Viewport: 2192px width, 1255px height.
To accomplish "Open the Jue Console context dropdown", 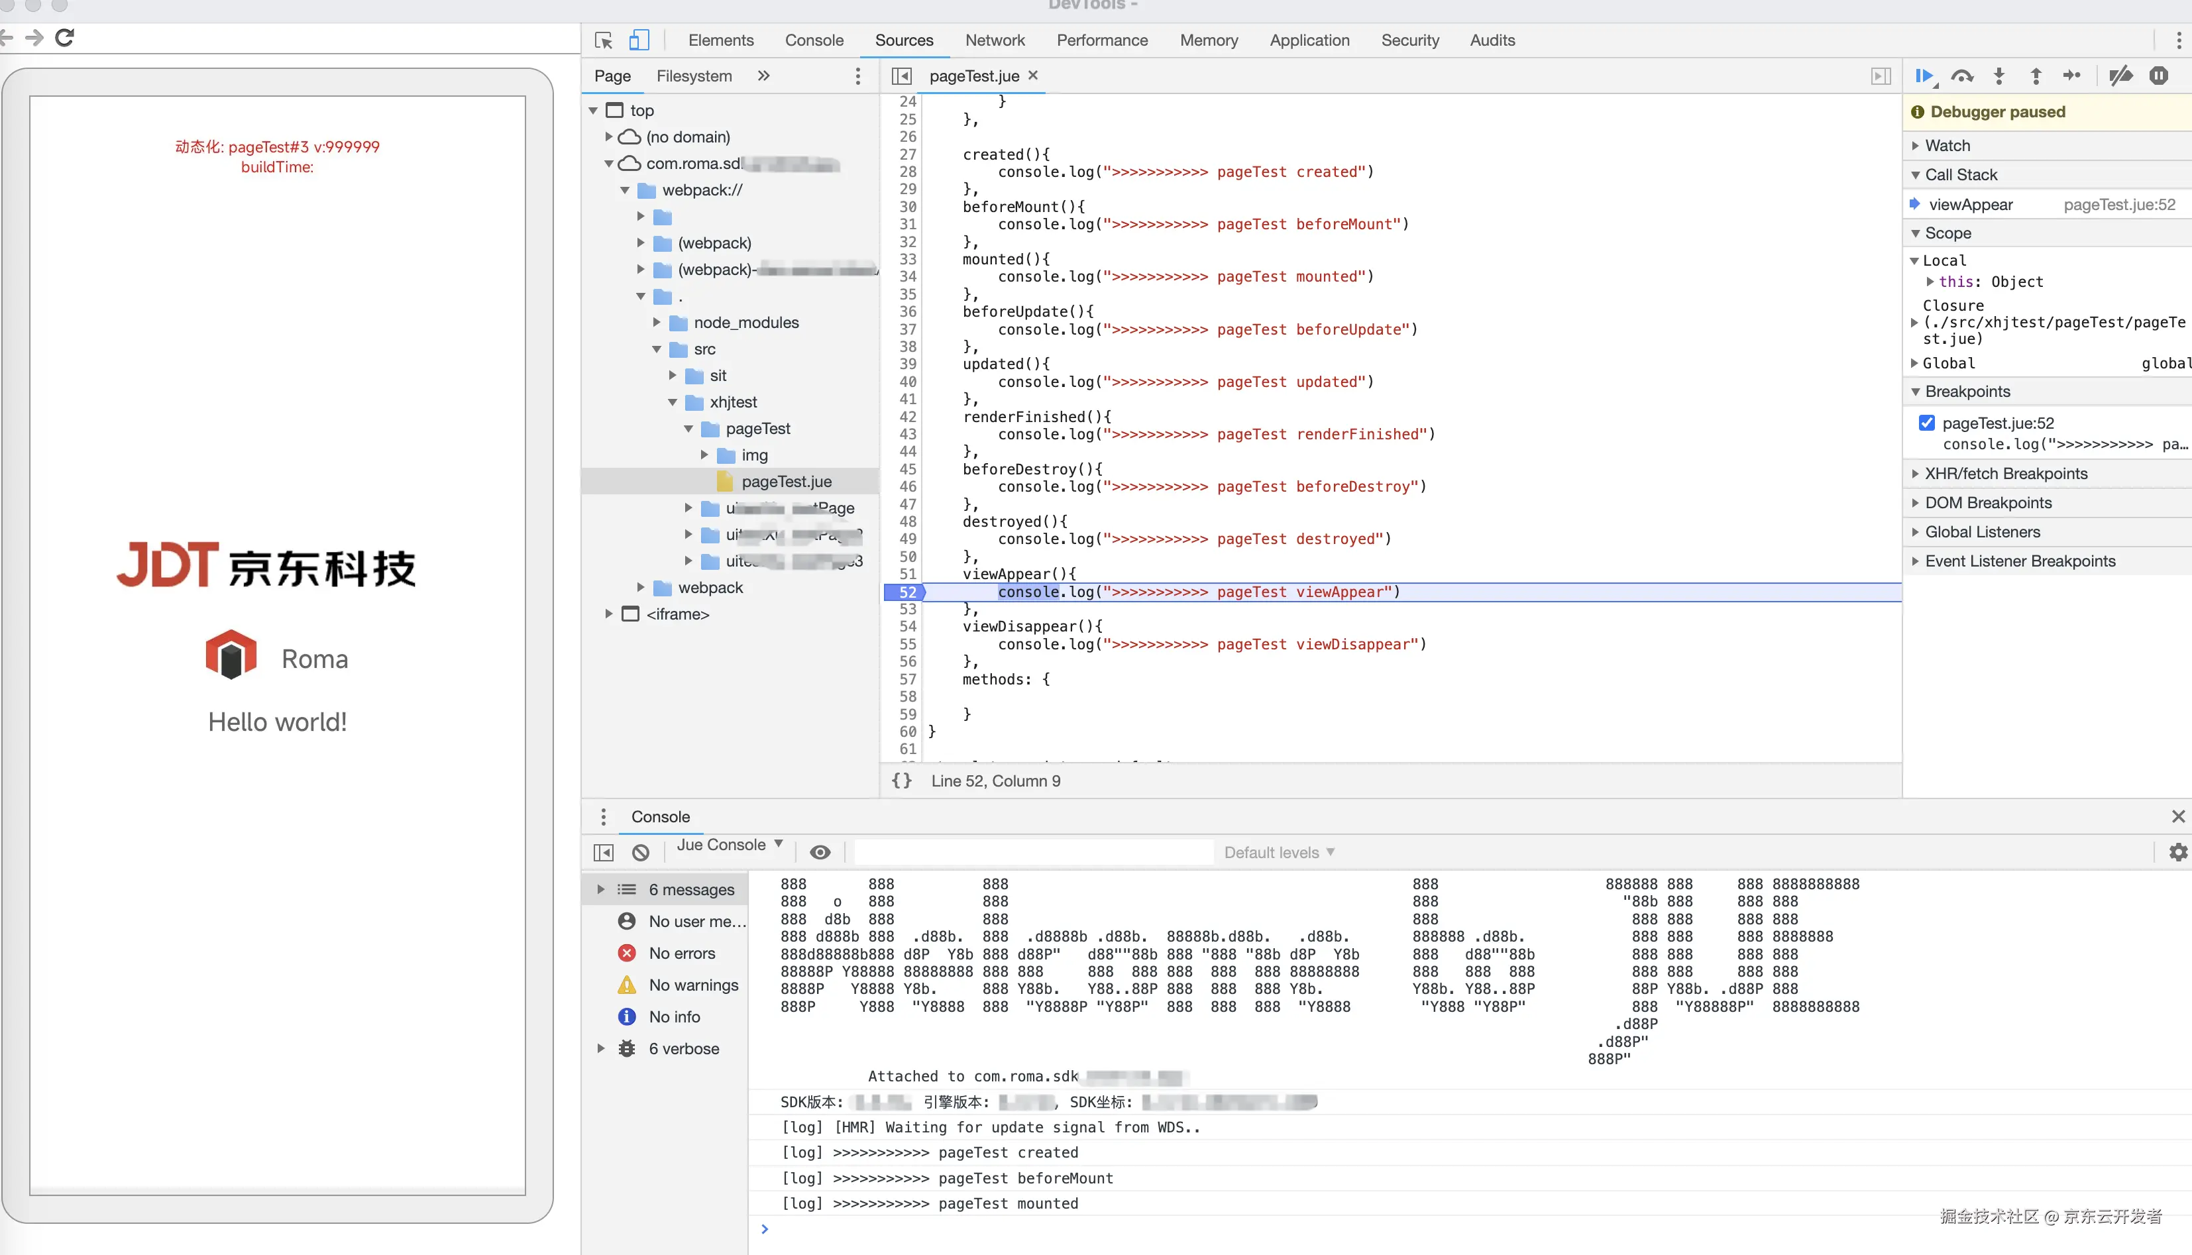I will click(729, 846).
